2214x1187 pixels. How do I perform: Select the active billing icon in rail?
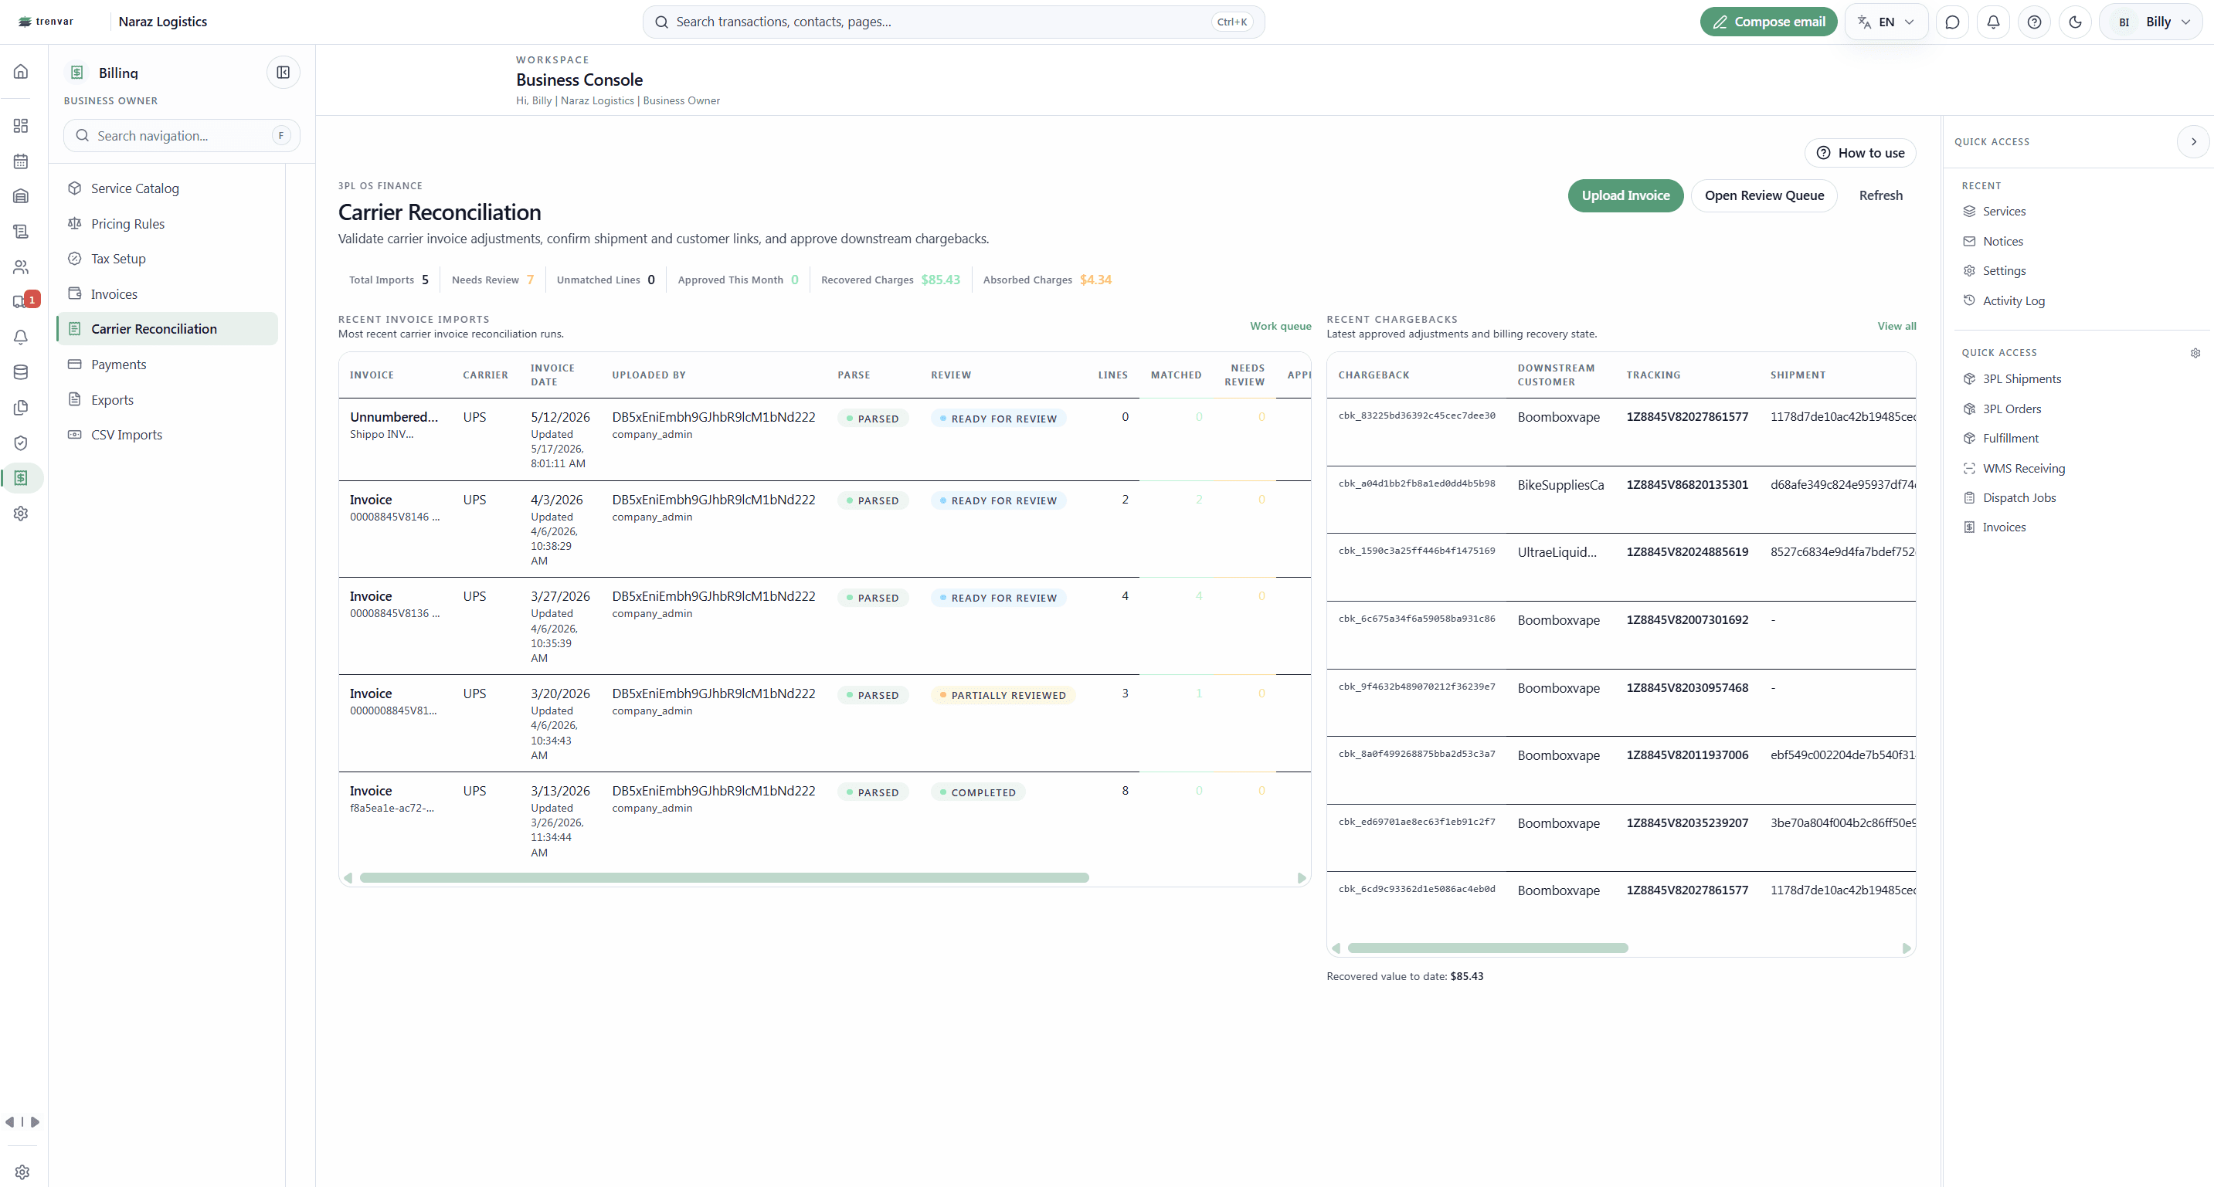coord(21,478)
